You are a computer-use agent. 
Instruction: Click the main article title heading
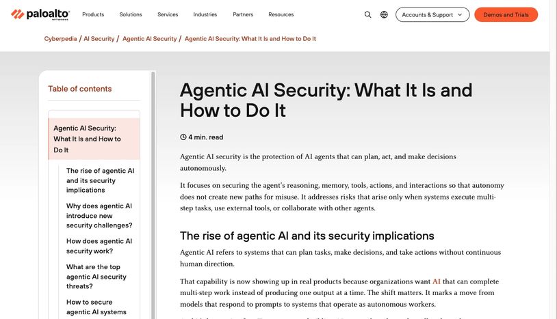pyautogui.click(x=326, y=100)
